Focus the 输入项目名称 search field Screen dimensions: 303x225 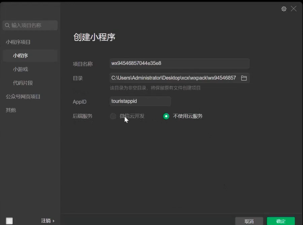[30, 25]
